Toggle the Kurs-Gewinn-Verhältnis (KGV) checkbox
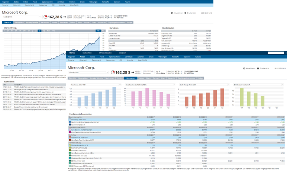287x172 pixels. pyautogui.click(x=70, y=130)
